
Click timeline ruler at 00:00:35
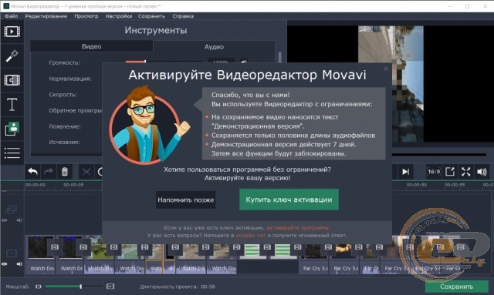click(x=455, y=185)
